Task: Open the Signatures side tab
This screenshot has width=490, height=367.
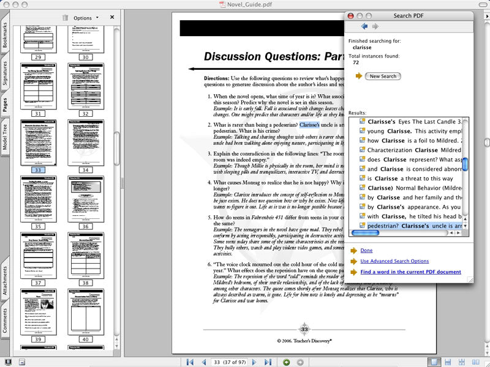Action: 6,76
